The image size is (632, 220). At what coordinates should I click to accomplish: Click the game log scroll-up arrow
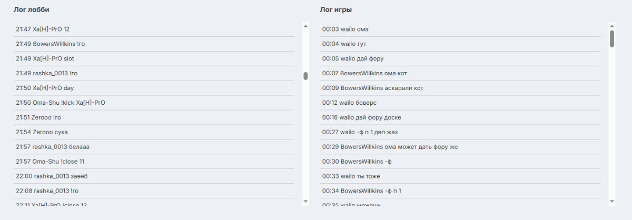point(612,25)
